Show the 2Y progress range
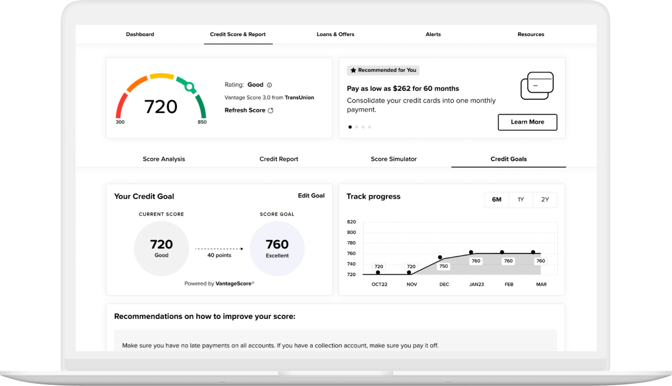Screen dimensions: 672x386 pyautogui.click(x=544, y=200)
